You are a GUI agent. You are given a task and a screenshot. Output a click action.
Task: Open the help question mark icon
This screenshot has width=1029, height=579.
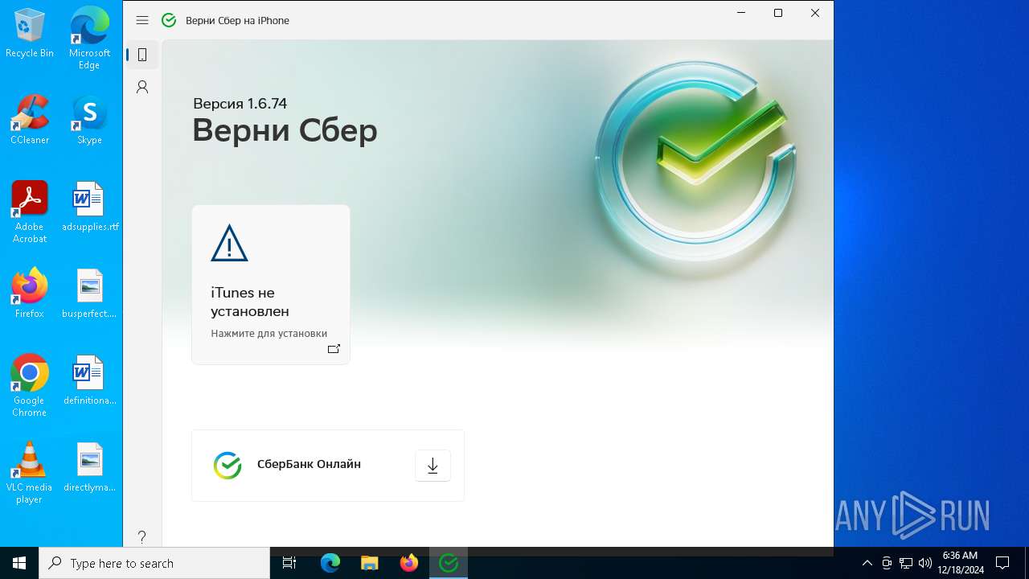coord(142,536)
